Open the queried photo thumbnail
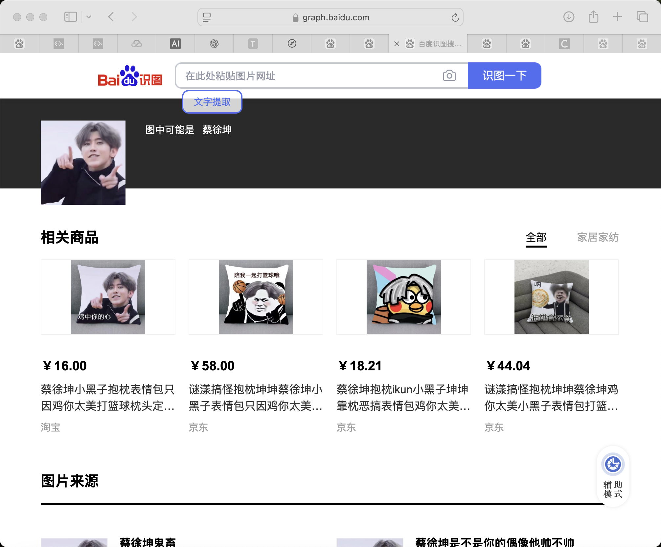The width and height of the screenshot is (661, 547). (x=83, y=163)
